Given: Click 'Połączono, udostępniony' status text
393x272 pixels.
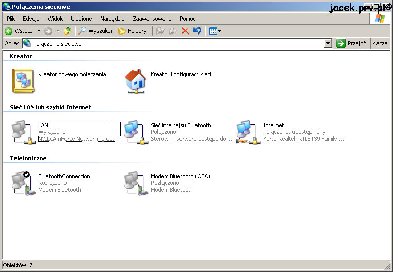Looking at the screenshot, I should tap(294, 132).
